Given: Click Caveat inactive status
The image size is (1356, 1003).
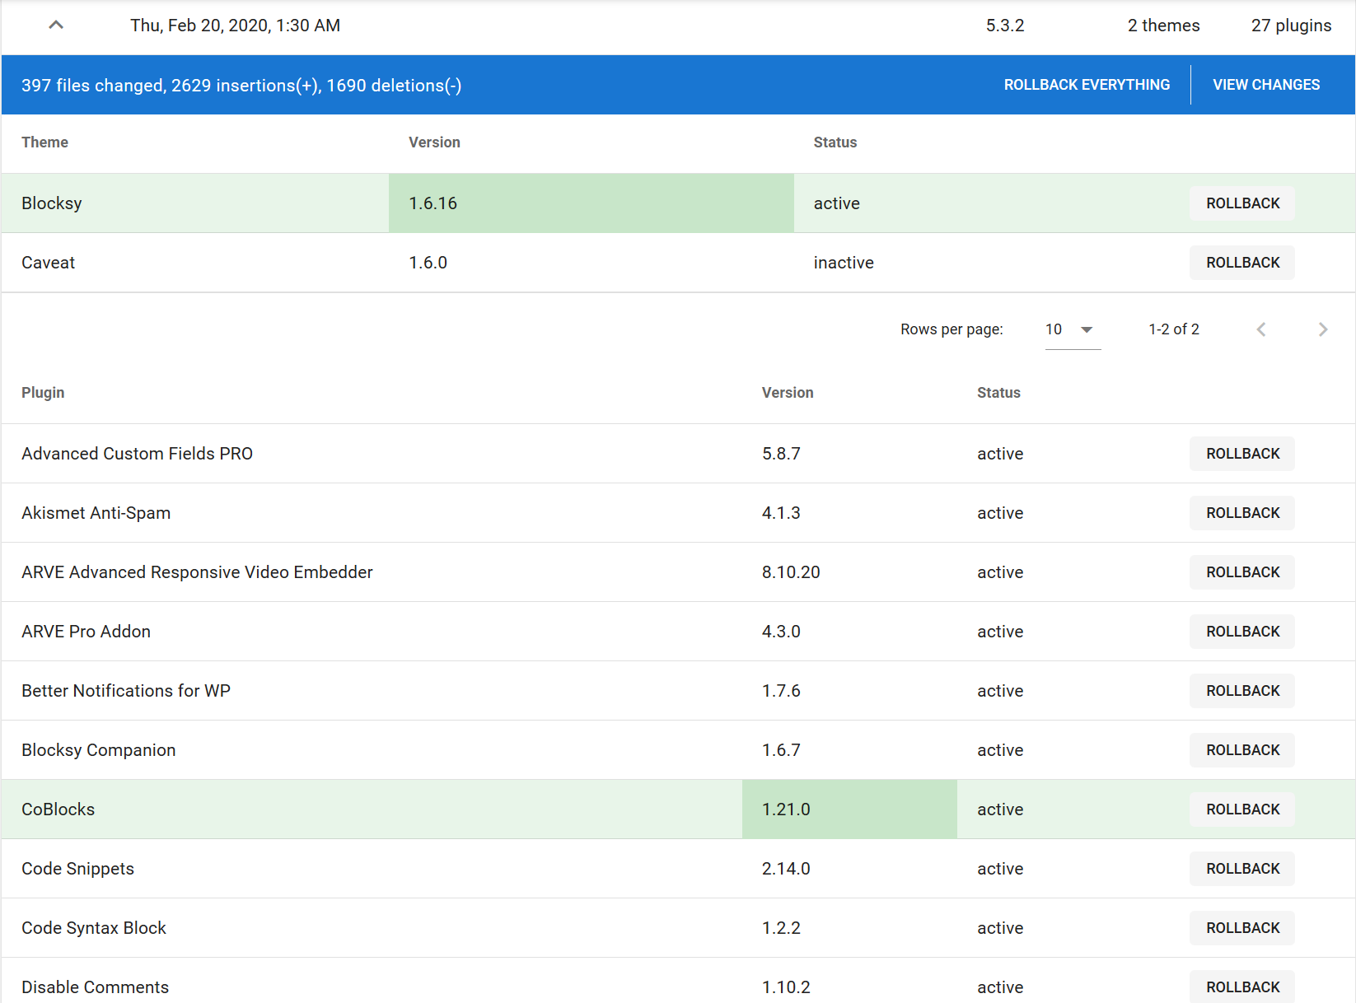Looking at the screenshot, I should pos(844,263).
